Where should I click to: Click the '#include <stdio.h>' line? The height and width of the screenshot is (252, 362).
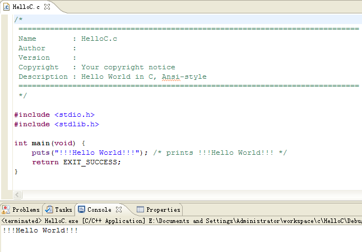(54, 115)
